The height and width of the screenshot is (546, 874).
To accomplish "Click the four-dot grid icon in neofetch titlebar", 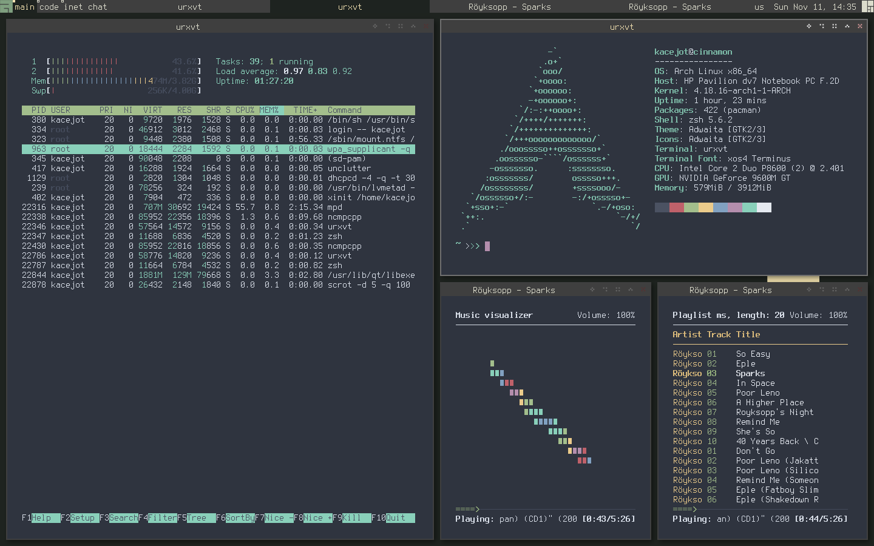I will point(835,26).
